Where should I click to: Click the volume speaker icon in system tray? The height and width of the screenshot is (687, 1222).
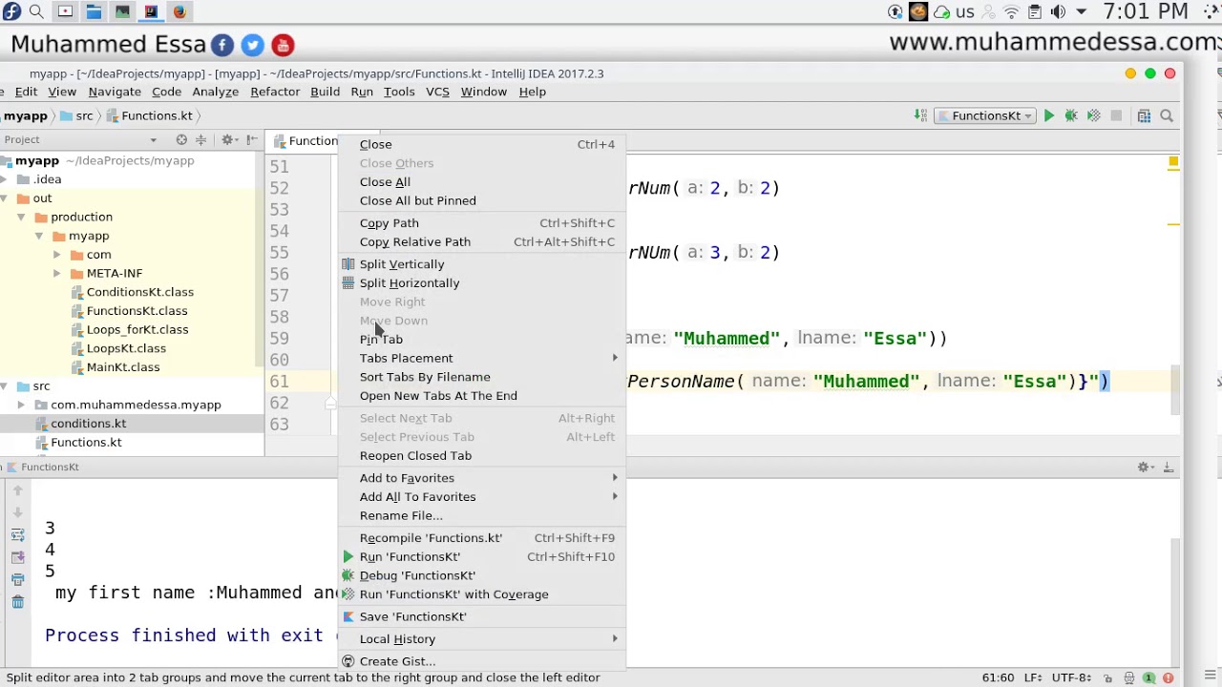[1058, 11]
